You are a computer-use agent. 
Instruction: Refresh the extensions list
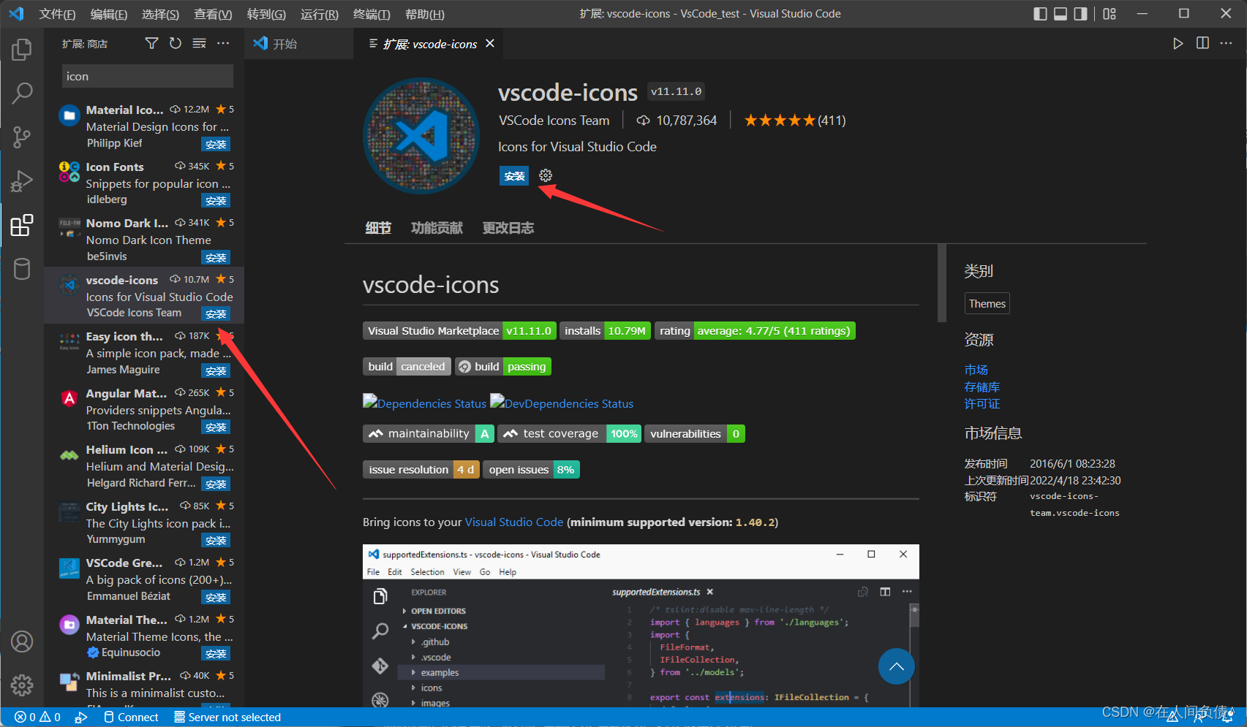(176, 43)
